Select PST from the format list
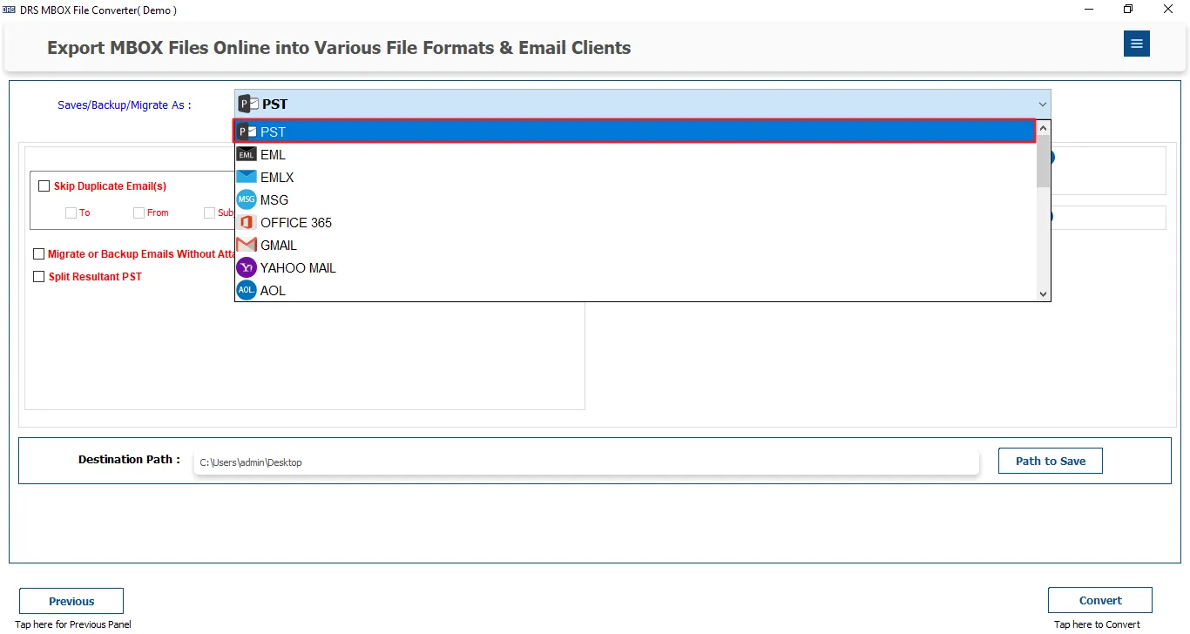This screenshot has width=1190, height=634. tap(634, 132)
